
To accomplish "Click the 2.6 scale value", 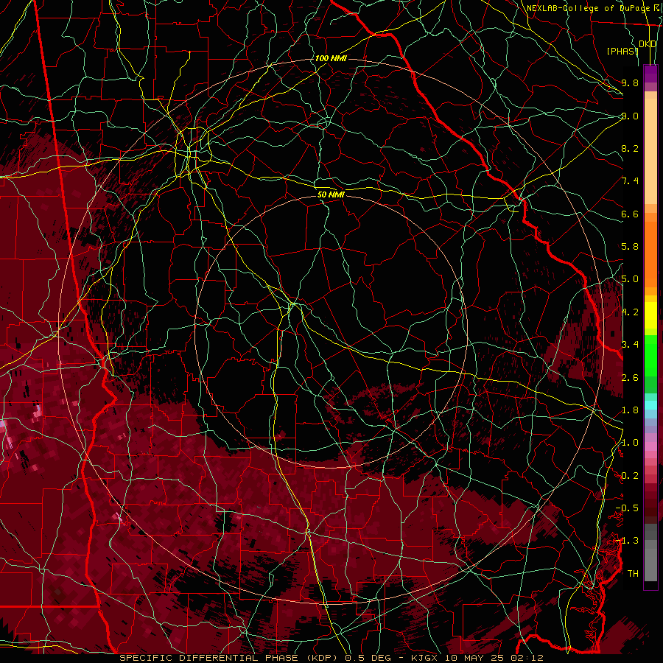I will pyautogui.click(x=630, y=378).
